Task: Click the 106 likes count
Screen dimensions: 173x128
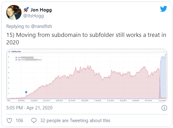Action: coord(19,121)
